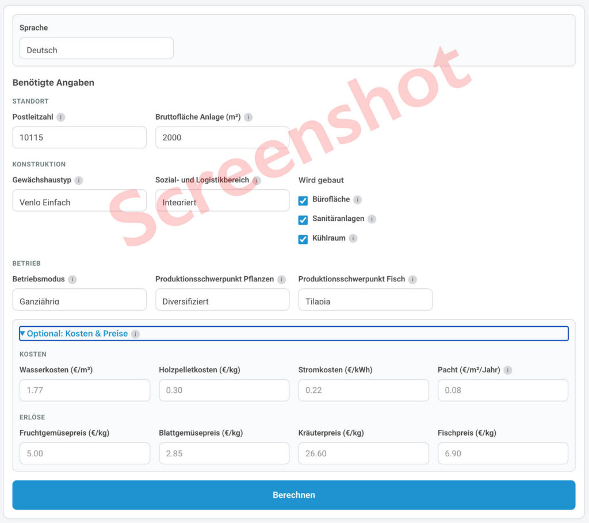Click into the Fischpreis input field
589x523 pixels.
click(x=502, y=453)
